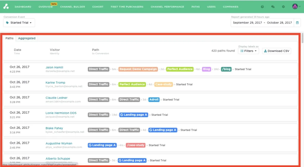Open Channel Performance in the navbar
The height and width of the screenshot is (167, 304).
pos(167,7)
